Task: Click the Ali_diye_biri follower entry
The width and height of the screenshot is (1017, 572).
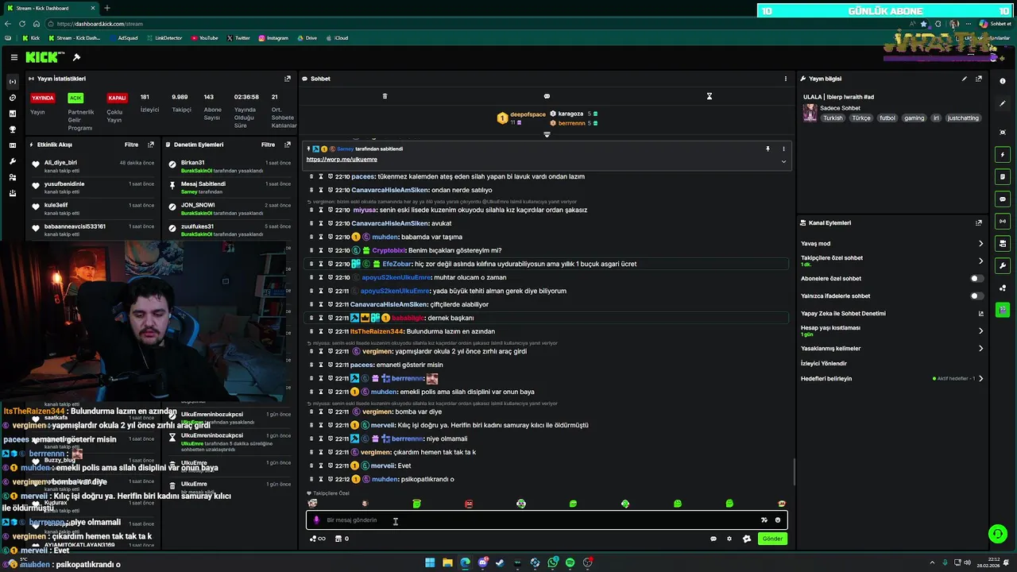Action: pyautogui.click(x=94, y=165)
